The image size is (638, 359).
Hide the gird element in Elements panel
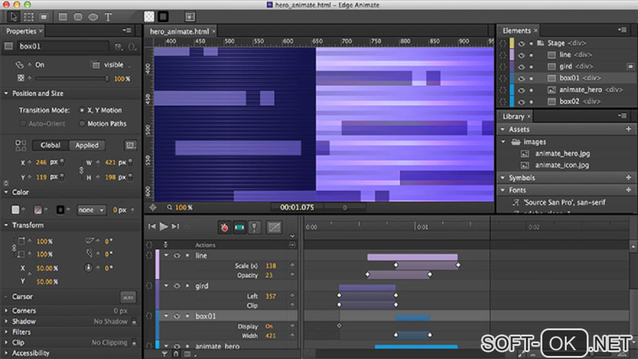click(521, 66)
